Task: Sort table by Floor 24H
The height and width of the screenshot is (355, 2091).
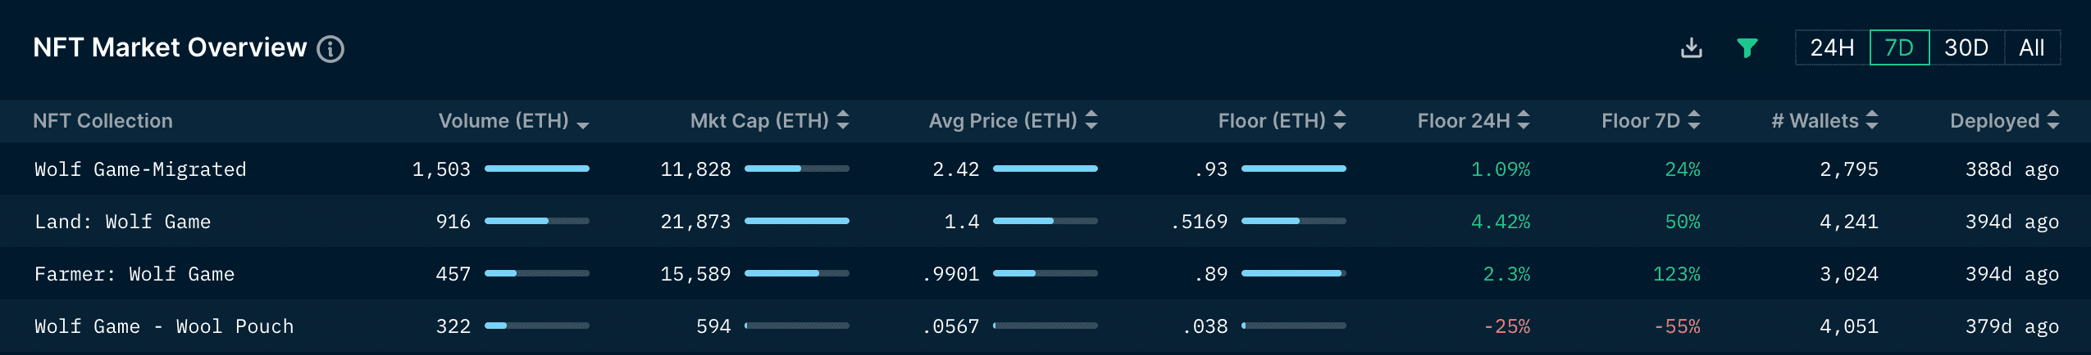Action: pos(1524,121)
